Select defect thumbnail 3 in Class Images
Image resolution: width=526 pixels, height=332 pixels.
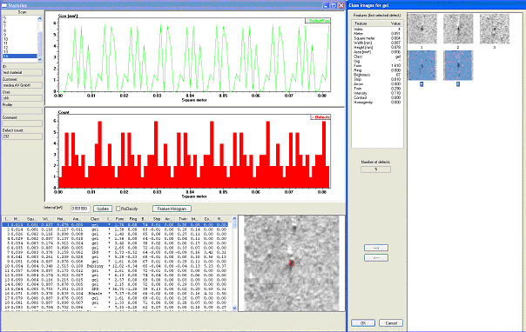click(494, 29)
